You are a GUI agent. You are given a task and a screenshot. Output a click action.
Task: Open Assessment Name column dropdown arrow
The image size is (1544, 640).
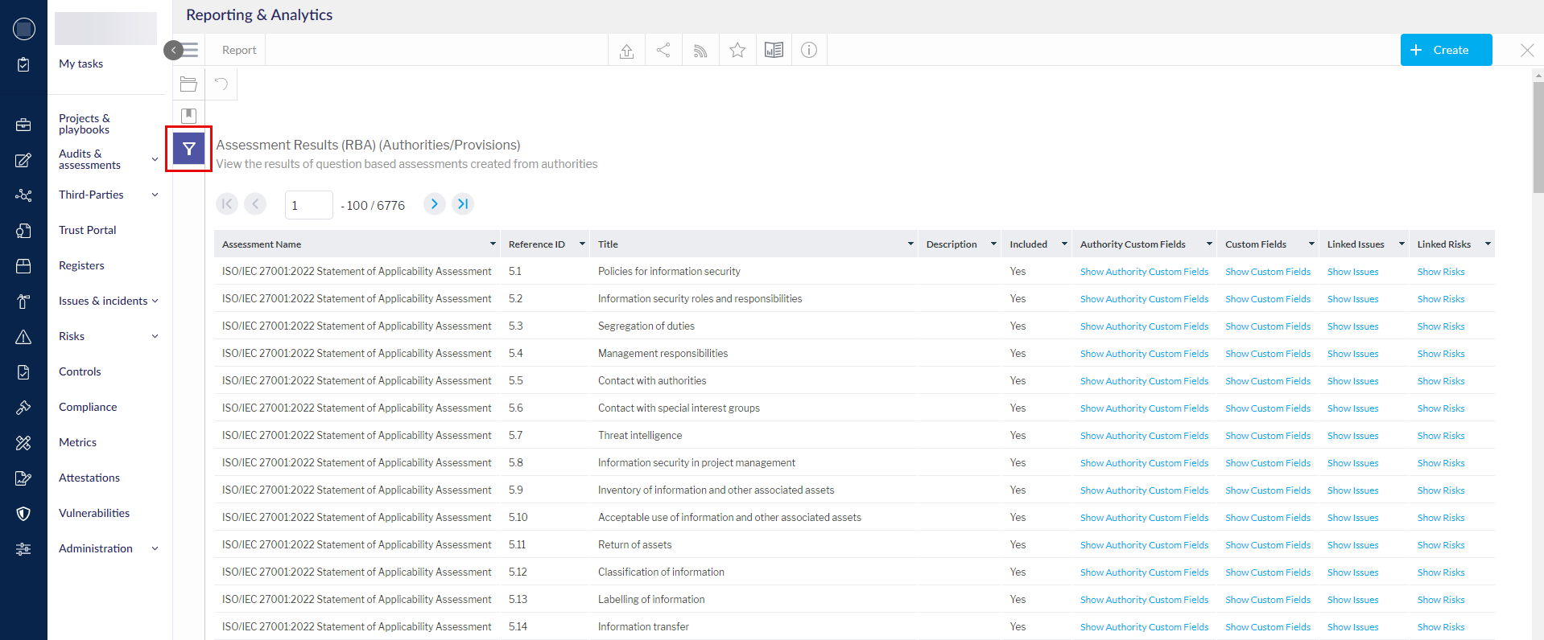coord(493,244)
